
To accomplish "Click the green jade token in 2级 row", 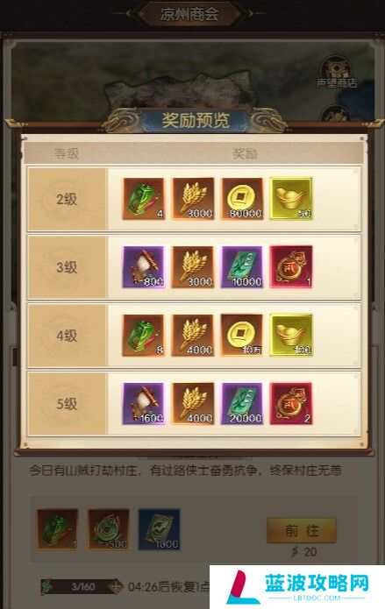I will [x=144, y=199].
